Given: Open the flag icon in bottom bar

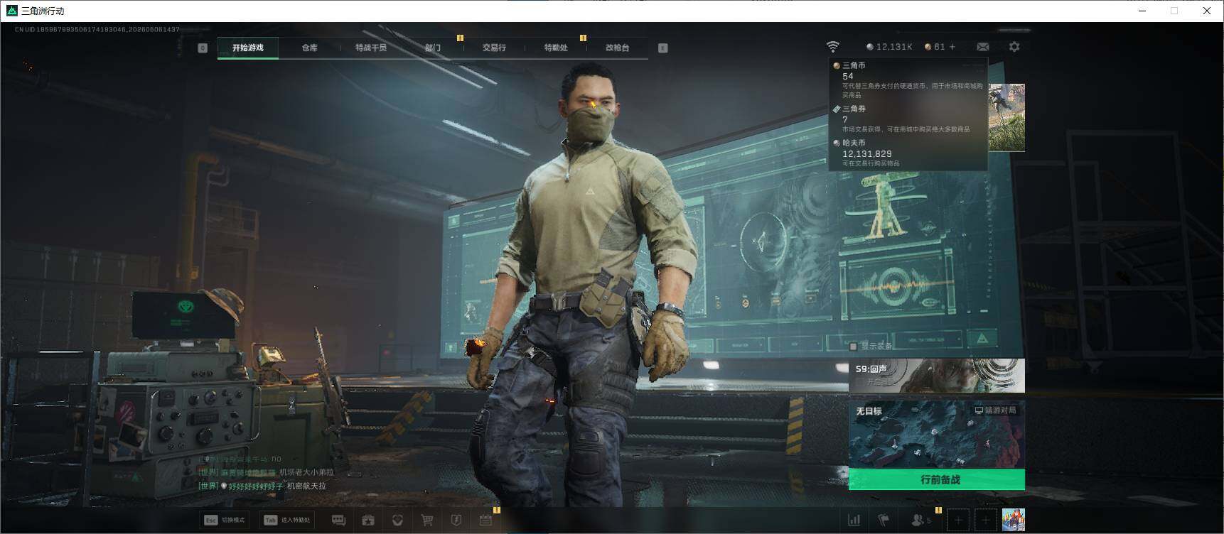Looking at the screenshot, I should 884,521.
